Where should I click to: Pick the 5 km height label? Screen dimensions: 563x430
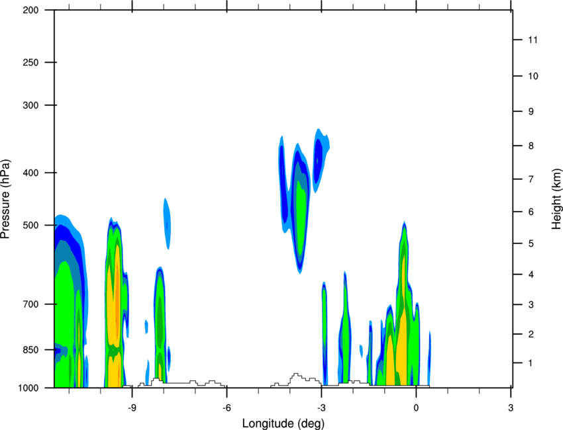[531, 244]
